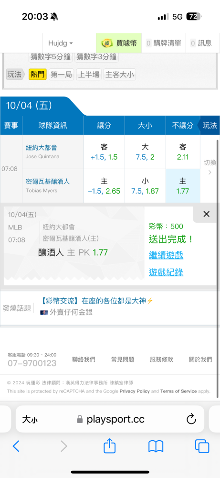The height and width of the screenshot is (478, 220).
Task: Select the 熱門 play type filter
Action: [x=37, y=75]
